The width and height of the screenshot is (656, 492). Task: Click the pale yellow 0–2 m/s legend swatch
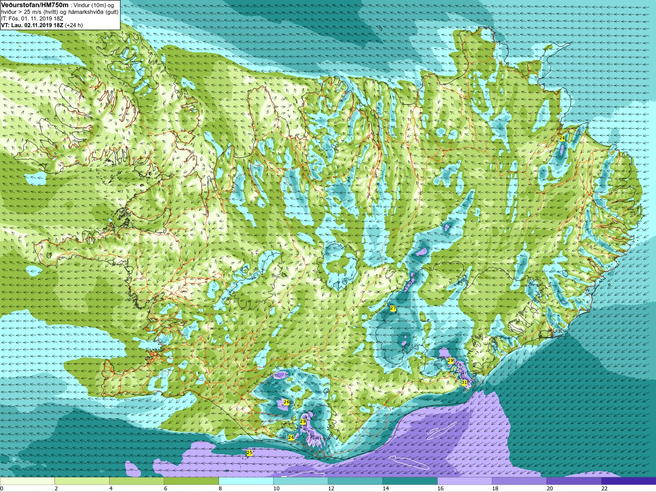click(27, 481)
